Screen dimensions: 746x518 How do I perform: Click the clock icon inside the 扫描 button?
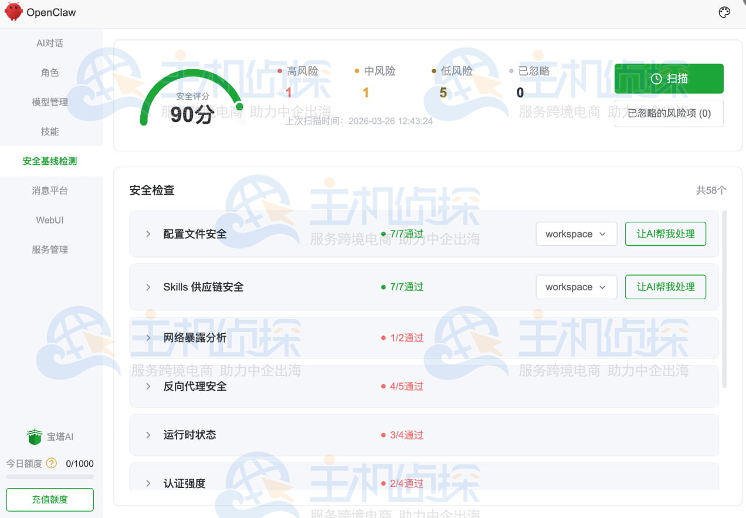click(x=656, y=78)
